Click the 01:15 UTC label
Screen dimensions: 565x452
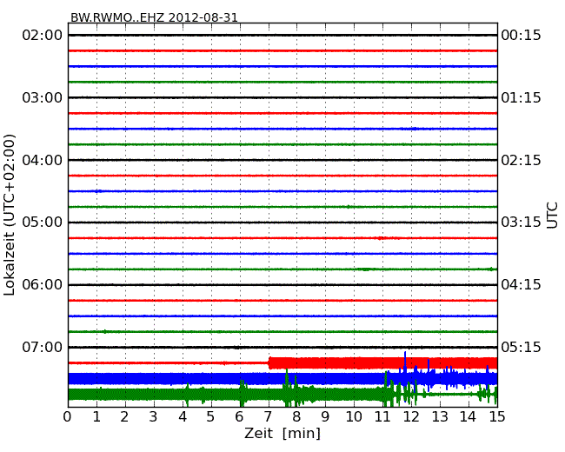(x=521, y=97)
